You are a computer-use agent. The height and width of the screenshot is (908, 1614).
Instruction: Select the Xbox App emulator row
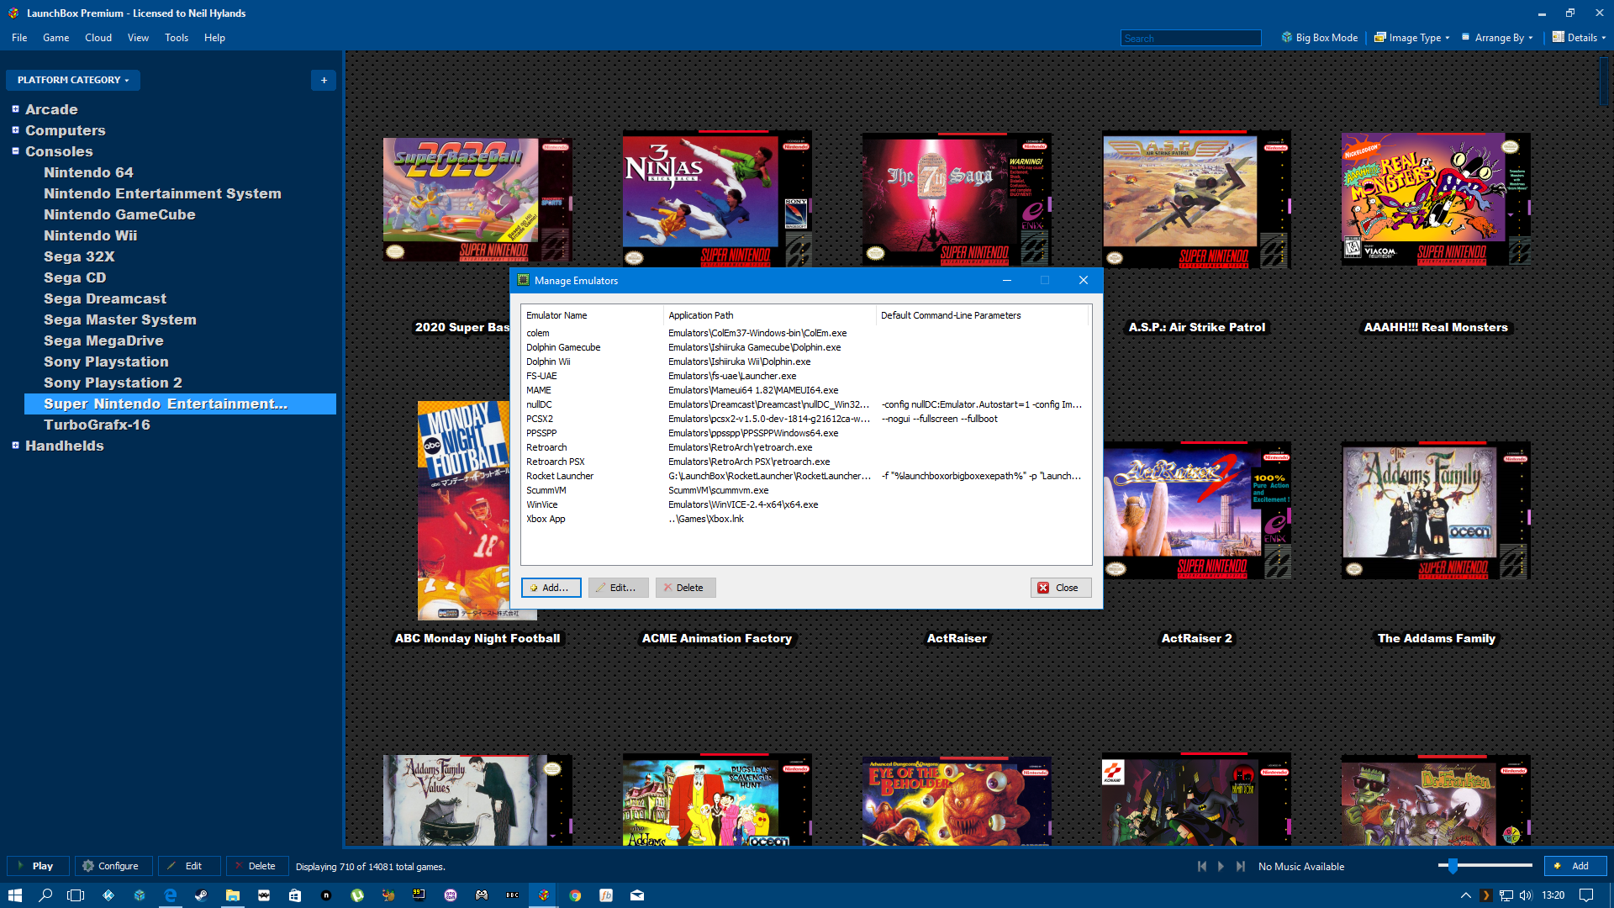tap(805, 519)
